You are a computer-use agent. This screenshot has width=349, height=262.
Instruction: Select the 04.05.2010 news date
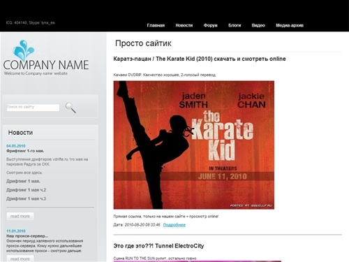(x=16, y=146)
